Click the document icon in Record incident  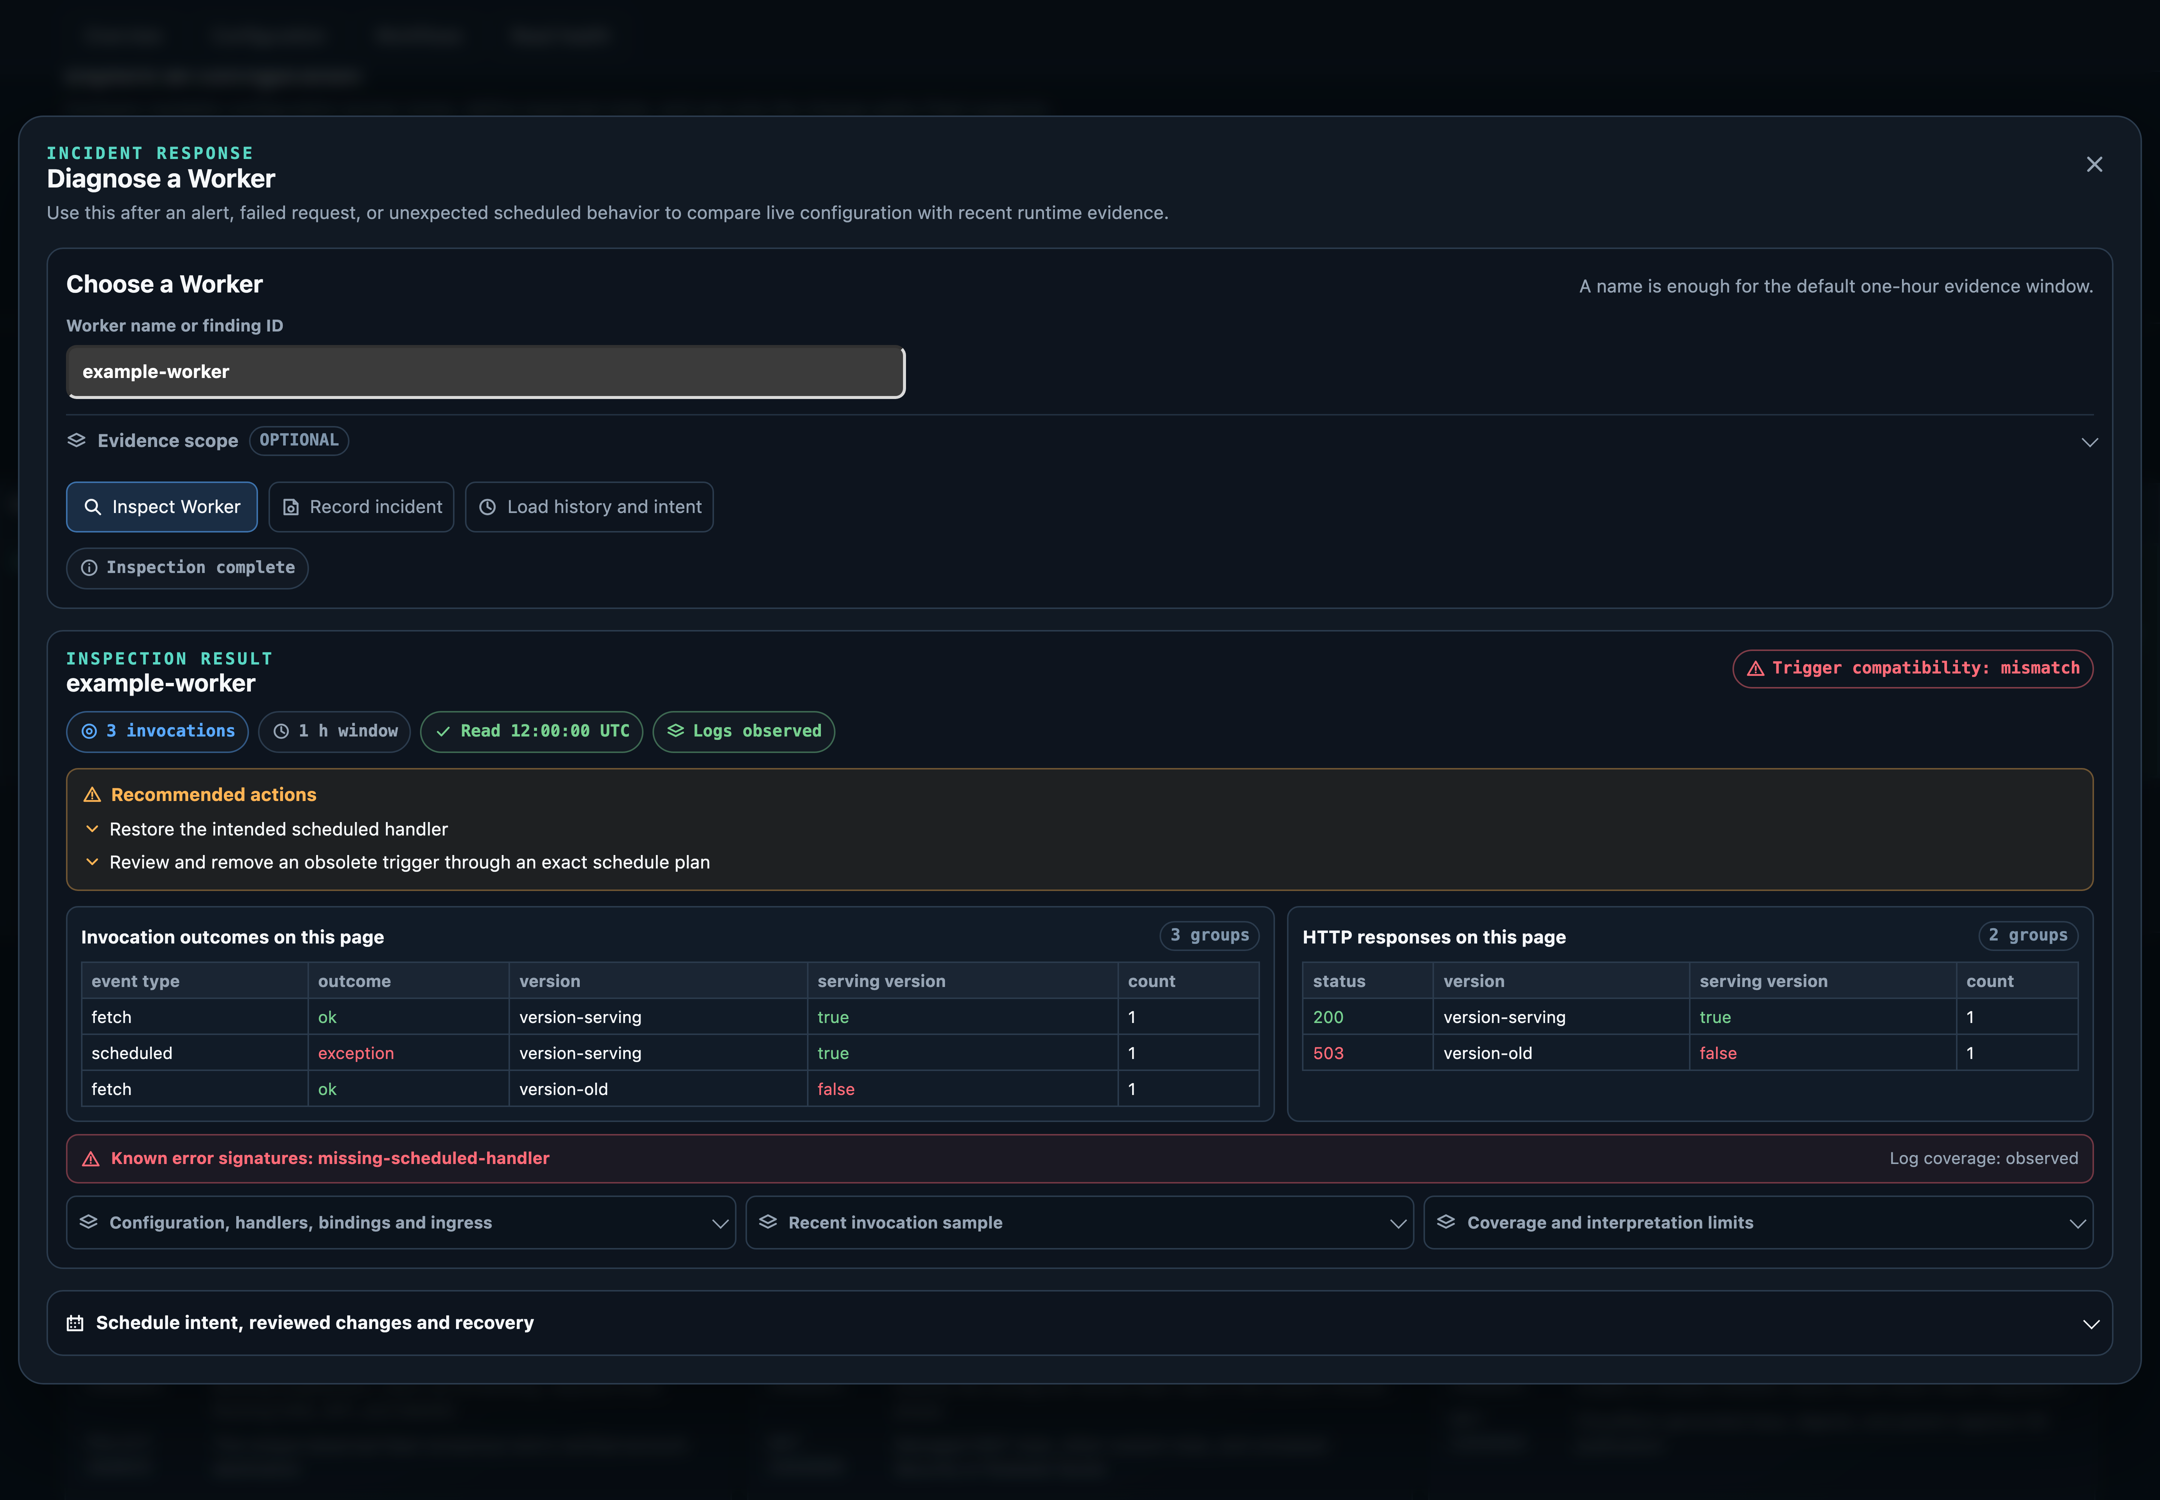tap(291, 507)
